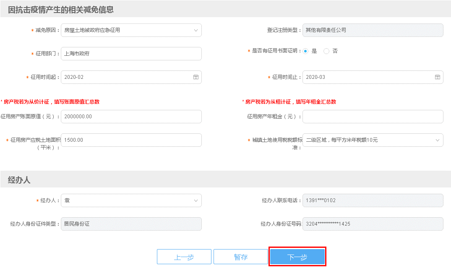Click the 征用部门 input field
451x273 pixels.
[131, 54]
